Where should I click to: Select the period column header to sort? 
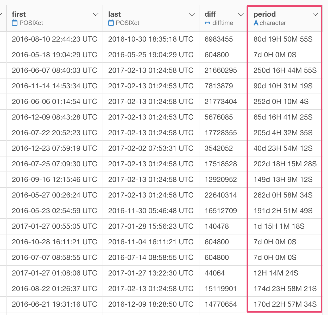point(264,14)
